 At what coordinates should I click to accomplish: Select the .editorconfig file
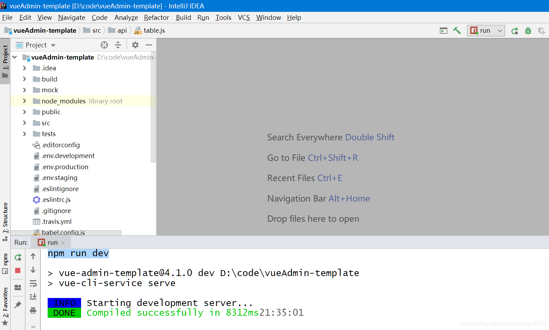56,145
